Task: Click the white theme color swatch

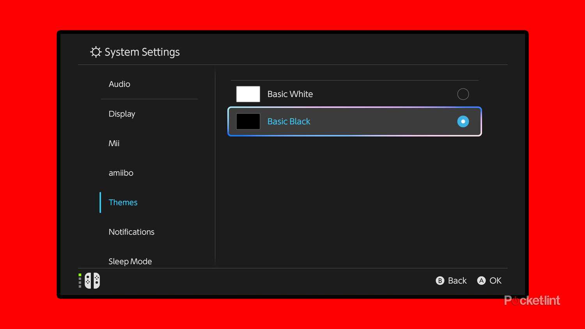Action: [x=248, y=94]
